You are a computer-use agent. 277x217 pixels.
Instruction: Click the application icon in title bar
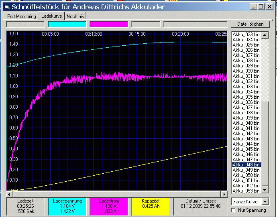[6, 7]
